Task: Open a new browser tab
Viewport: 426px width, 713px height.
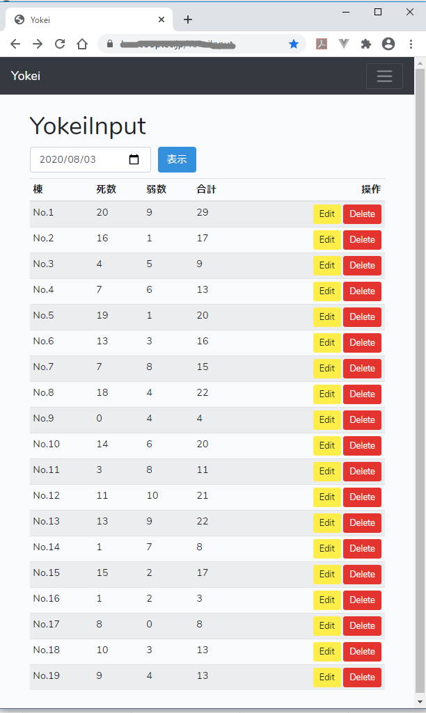Action: pos(188,20)
